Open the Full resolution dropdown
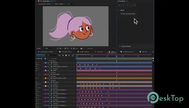189x108 pixels. coord(50,48)
